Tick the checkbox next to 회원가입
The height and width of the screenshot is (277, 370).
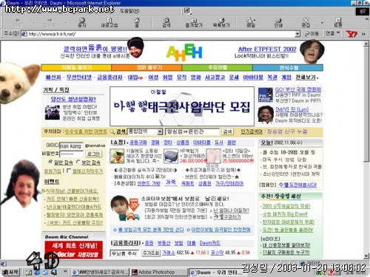(x=69, y=171)
